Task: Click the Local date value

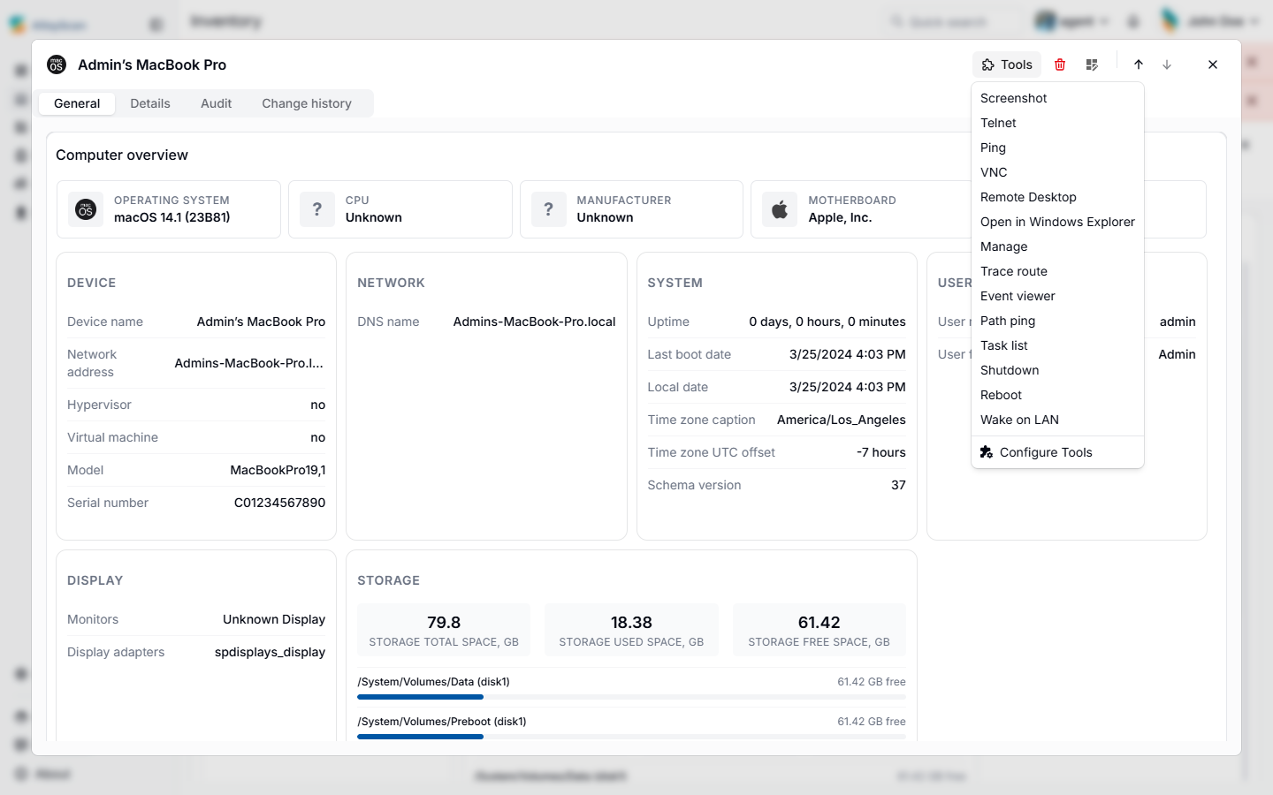Action: 848,387
